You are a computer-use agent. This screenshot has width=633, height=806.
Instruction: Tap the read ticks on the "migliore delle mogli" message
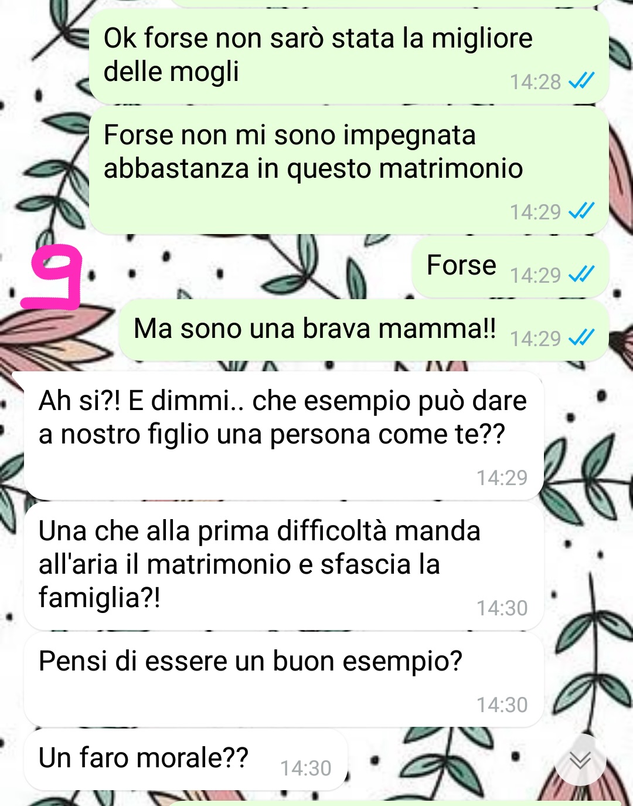(x=581, y=80)
